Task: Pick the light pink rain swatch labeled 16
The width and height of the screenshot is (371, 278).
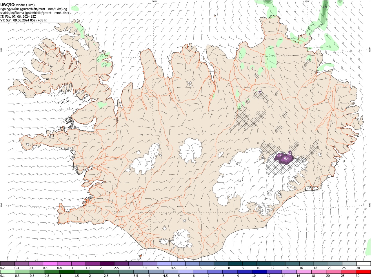Action: click(304, 272)
